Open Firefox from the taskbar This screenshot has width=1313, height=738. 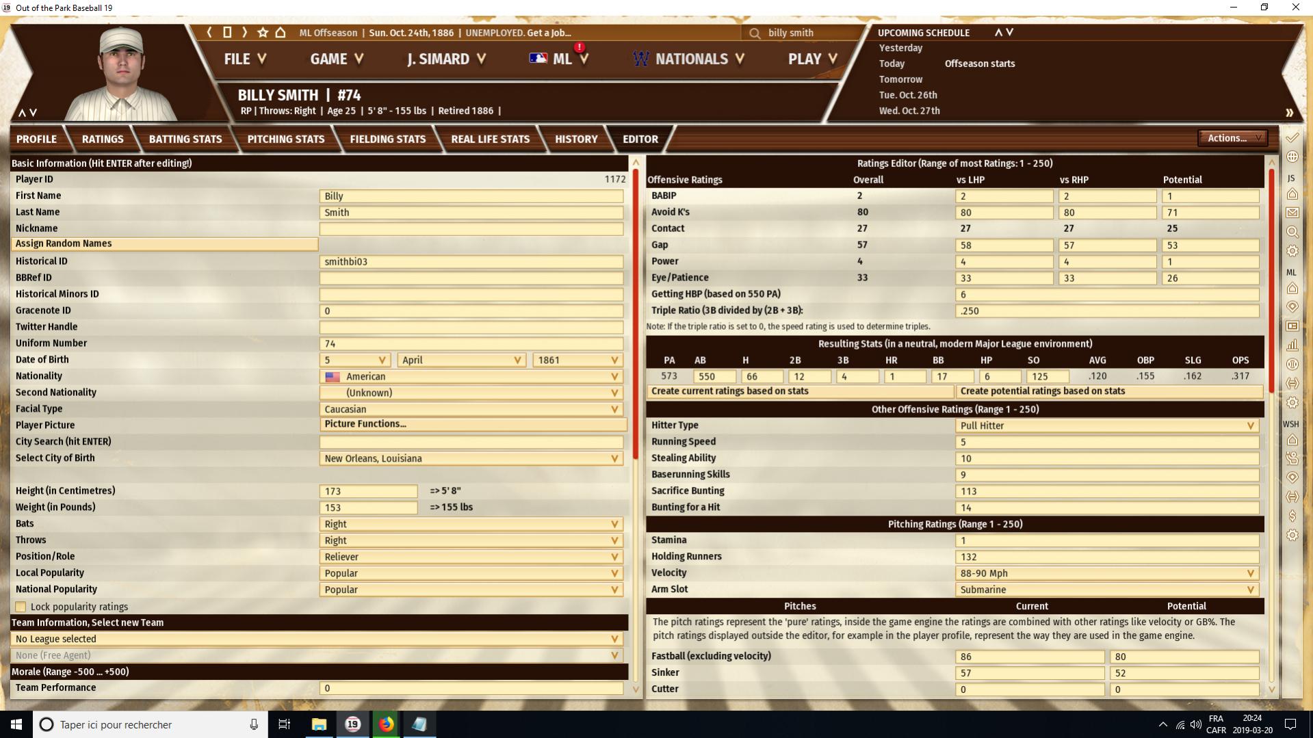(386, 724)
